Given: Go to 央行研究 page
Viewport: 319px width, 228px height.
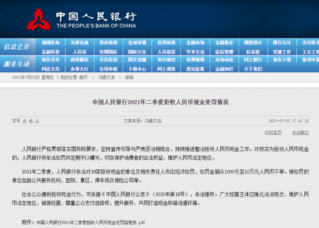Looking at the screenshot, I should click(x=167, y=60).
